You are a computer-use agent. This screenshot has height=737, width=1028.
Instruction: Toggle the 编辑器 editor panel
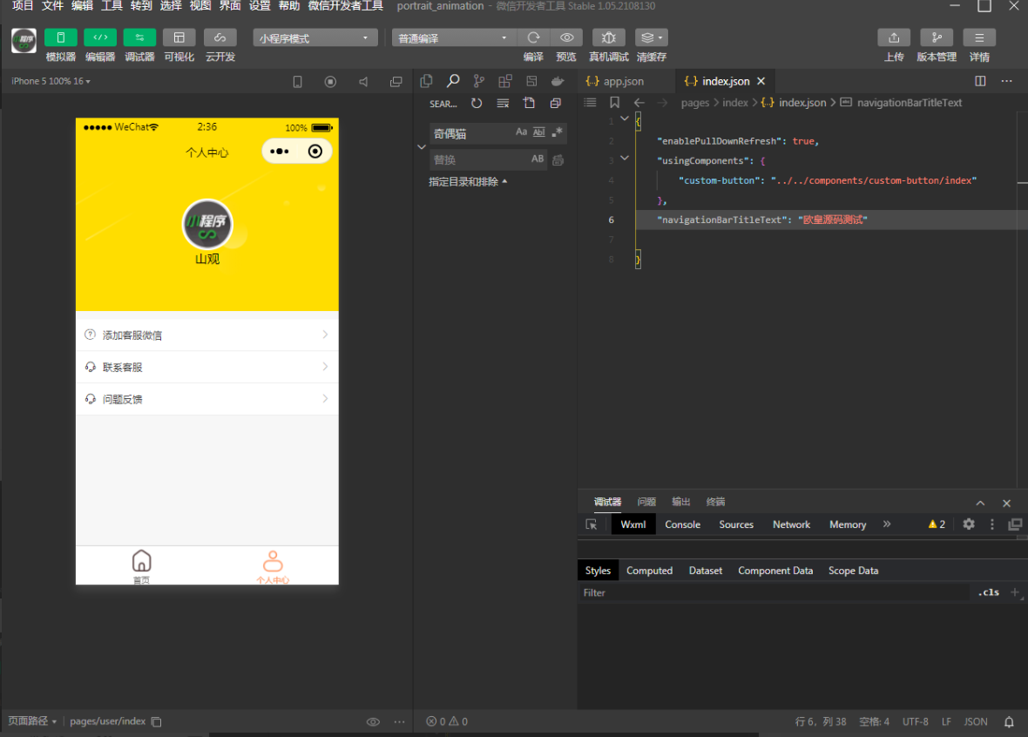click(100, 37)
